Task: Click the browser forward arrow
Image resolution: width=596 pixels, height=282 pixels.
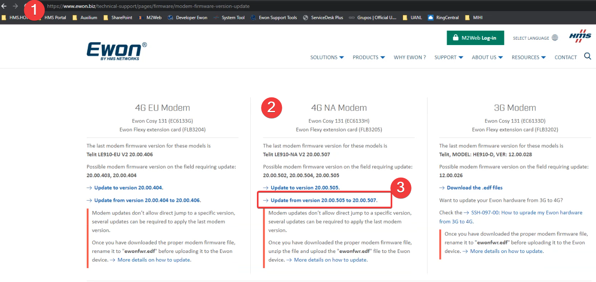Action: coord(16,6)
